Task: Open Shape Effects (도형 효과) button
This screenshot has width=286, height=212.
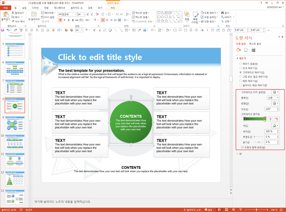Action: 208,21
